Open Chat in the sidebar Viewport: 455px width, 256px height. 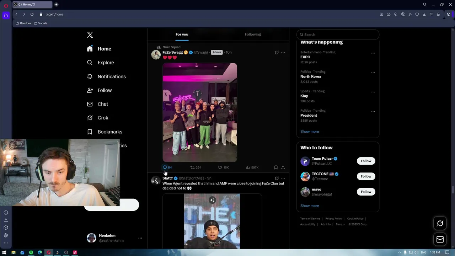[98, 104]
